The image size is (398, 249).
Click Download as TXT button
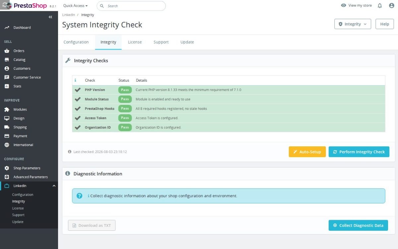(92, 225)
